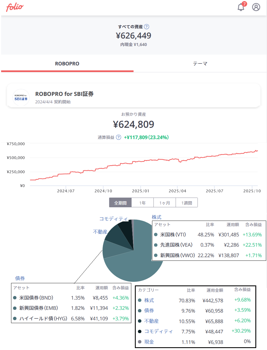Click the asset growth line chart
Screen dimensions: 267x350
click(144, 165)
